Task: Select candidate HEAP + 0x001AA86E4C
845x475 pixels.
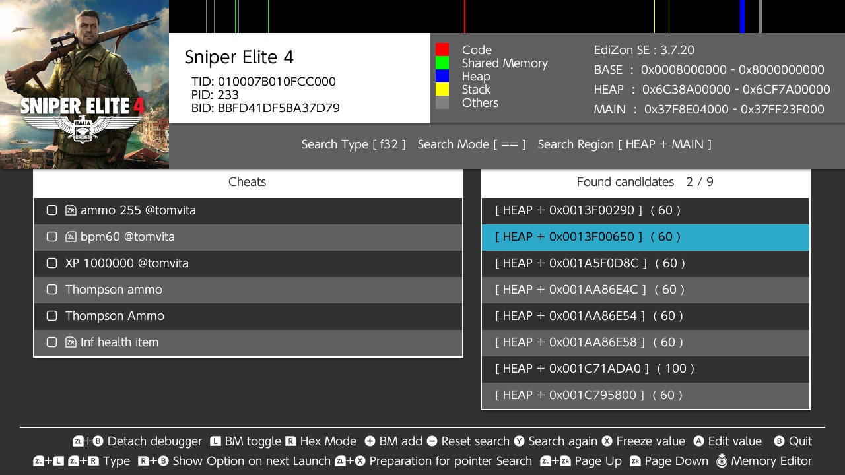Action: click(x=646, y=290)
